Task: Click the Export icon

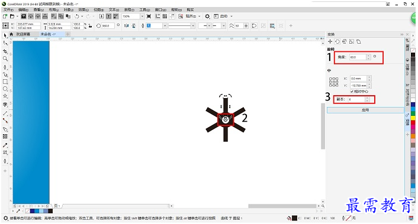Action: (x=109, y=16)
